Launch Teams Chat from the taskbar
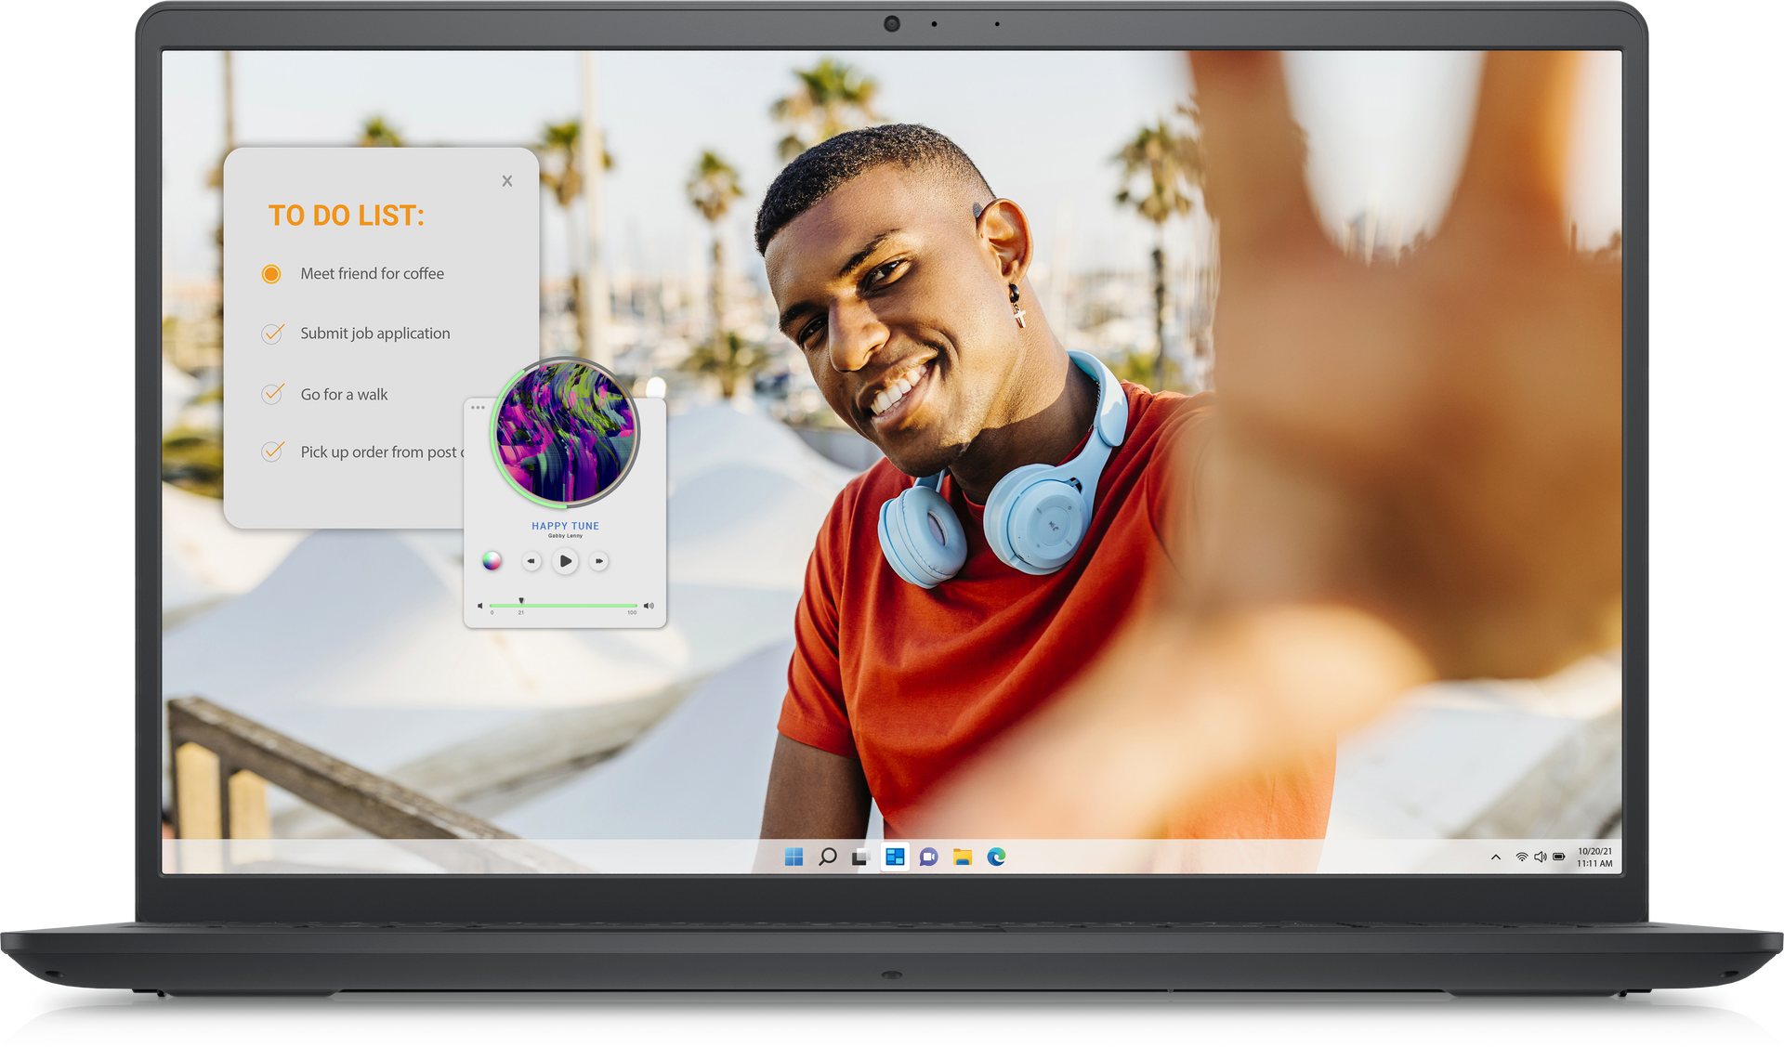The image size is (1784, 1047). (928, 857)
